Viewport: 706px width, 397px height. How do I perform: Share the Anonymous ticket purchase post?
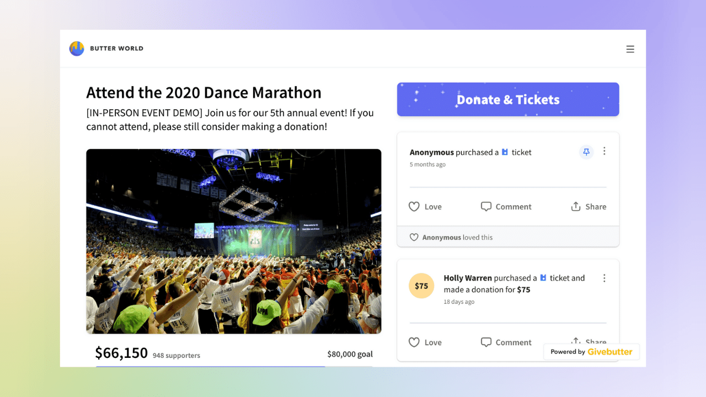coord(589,207)
